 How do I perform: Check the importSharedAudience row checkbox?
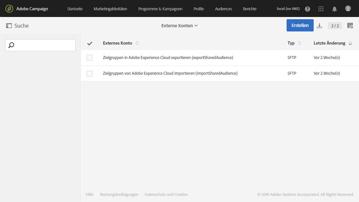(x=90, y=73)
